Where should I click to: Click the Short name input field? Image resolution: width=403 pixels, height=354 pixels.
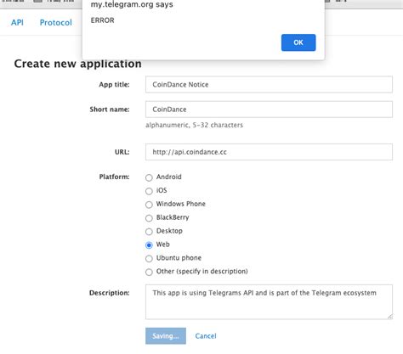click(x=269, y=110)
